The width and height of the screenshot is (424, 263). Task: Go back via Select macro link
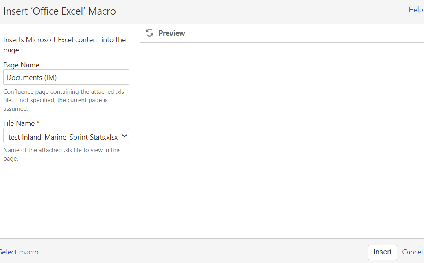click(19, 252)
